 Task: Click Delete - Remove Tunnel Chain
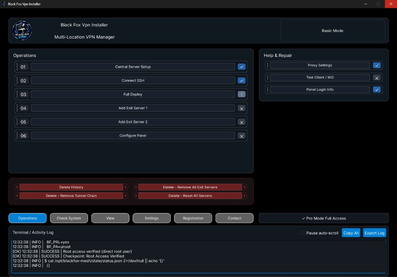tap(71, 196)
